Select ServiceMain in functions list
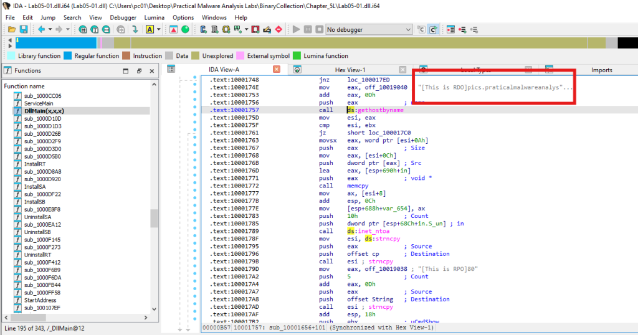The image size is (638, 335). click(x=39, y=103)
